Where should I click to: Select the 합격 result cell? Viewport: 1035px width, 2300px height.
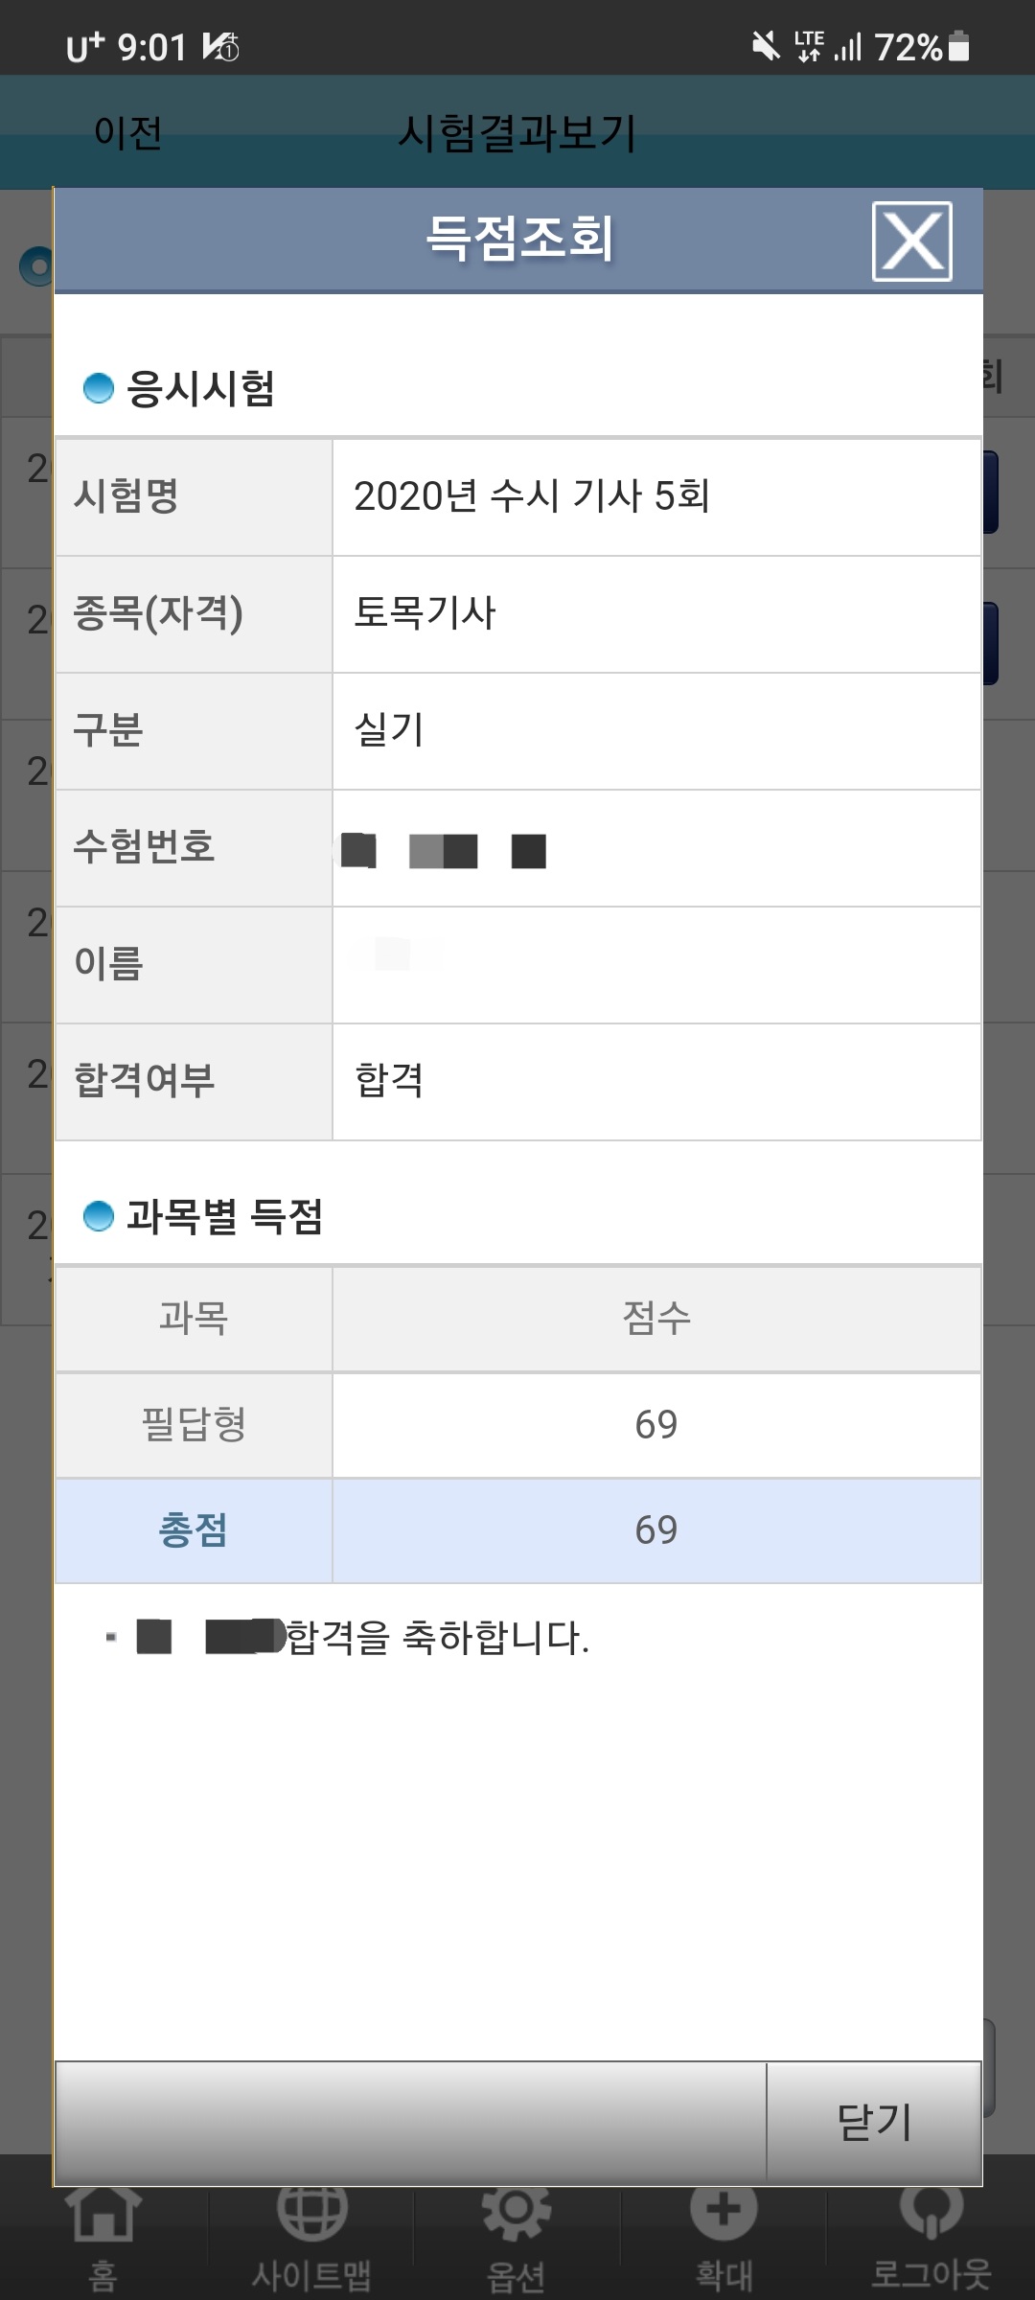[656, 1081]
